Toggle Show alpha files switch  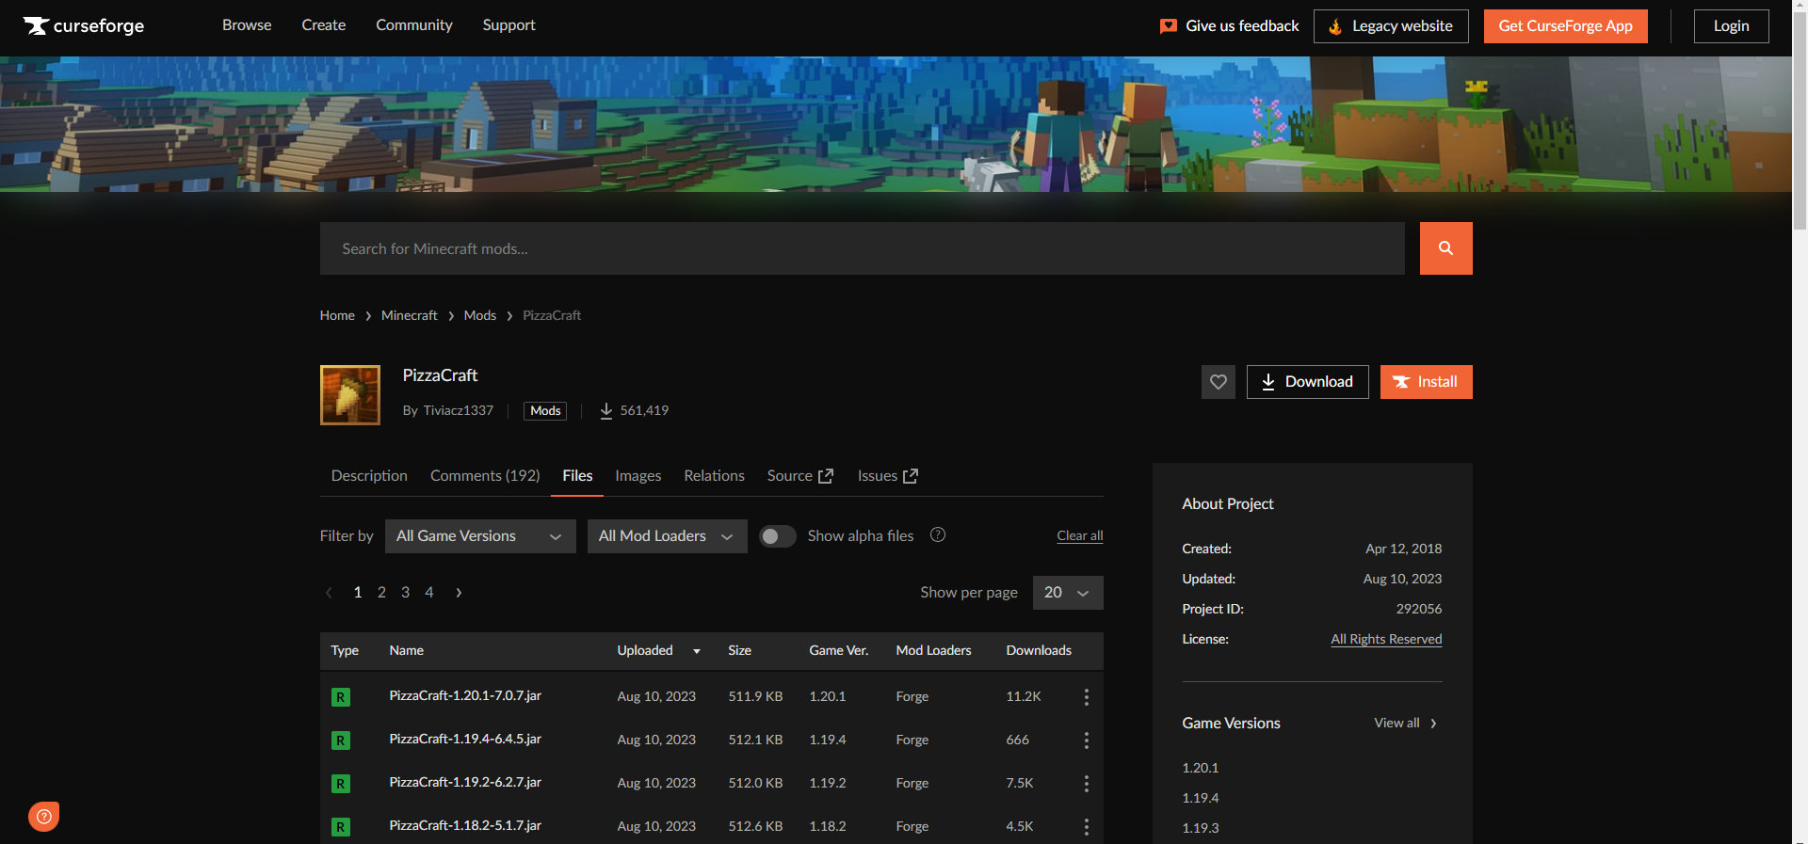(777, 536)
